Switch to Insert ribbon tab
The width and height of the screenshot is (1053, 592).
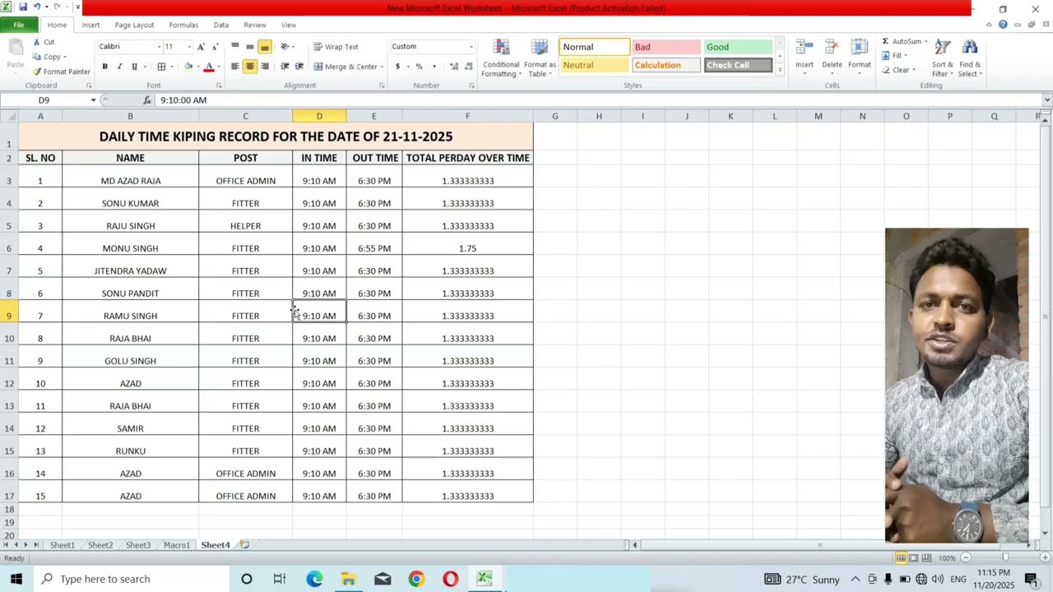click(90, 25)
